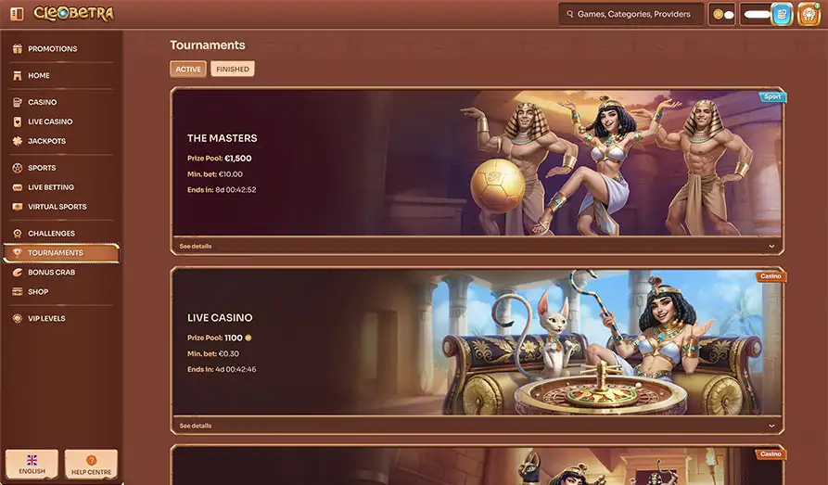
Task: Expand Live Casino tournament details chevron
Action: tap(771, 426)
